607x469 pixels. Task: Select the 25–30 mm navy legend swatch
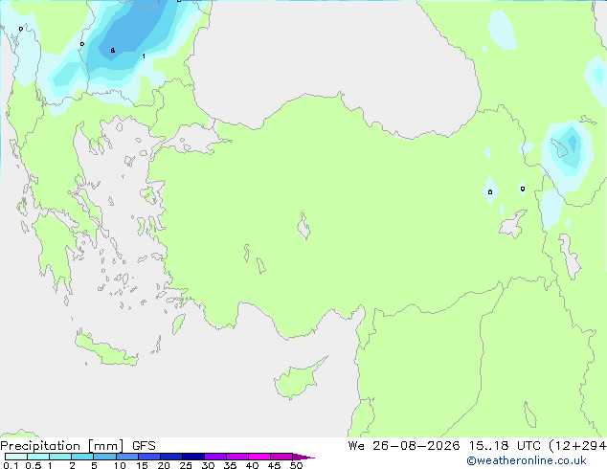coord(192,457)
